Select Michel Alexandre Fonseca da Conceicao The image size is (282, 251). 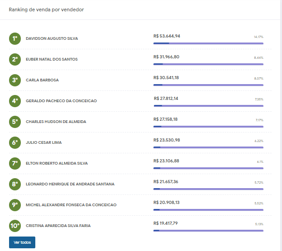pyautogui.click(x=71, y=205)
